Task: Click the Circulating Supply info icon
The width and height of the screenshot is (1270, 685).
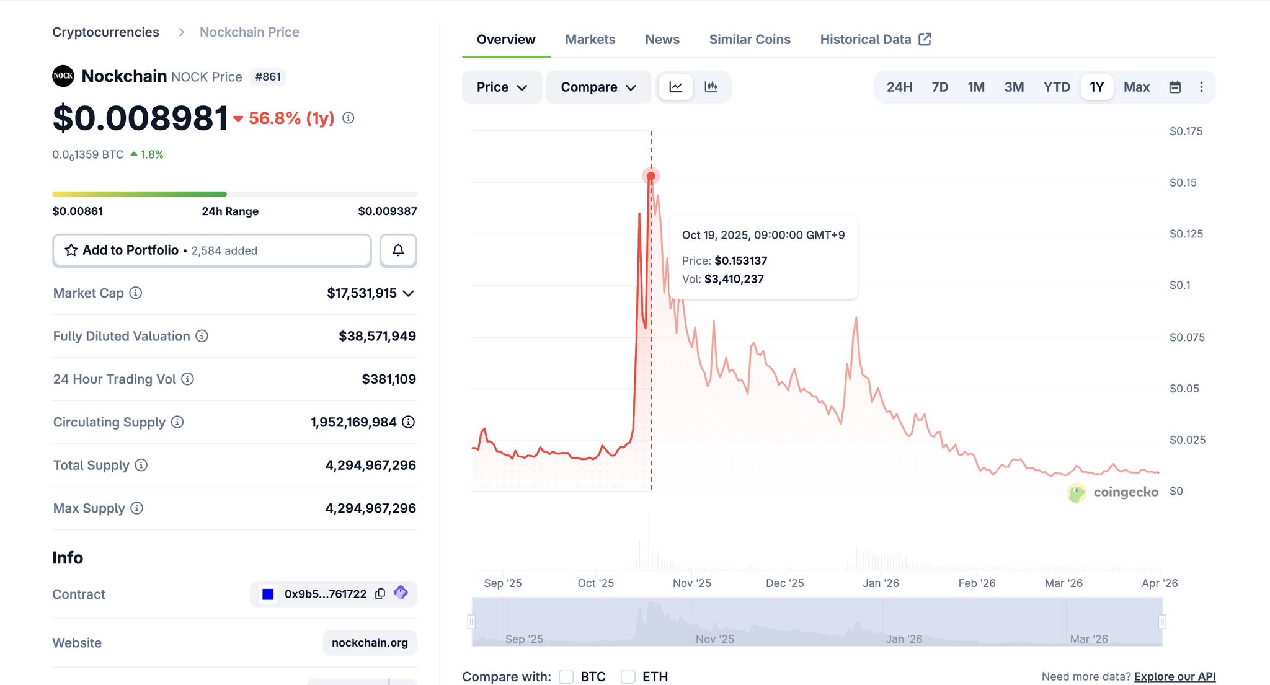Action: point(177,422)
